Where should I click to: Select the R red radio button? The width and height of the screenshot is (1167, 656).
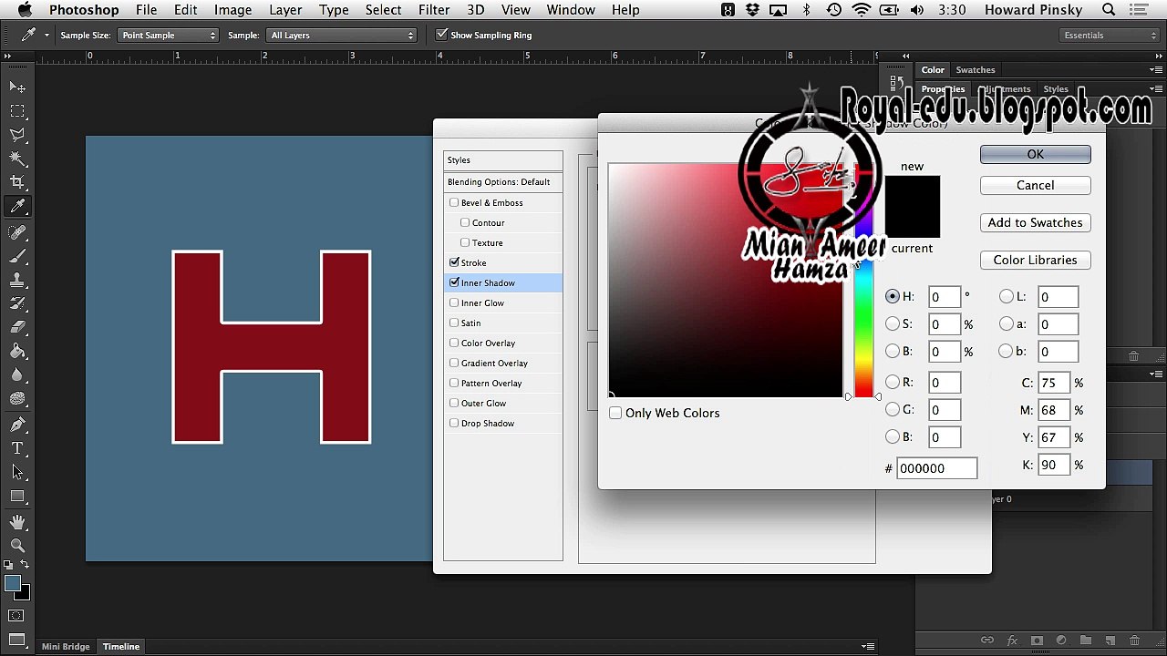tap(893, 382)
